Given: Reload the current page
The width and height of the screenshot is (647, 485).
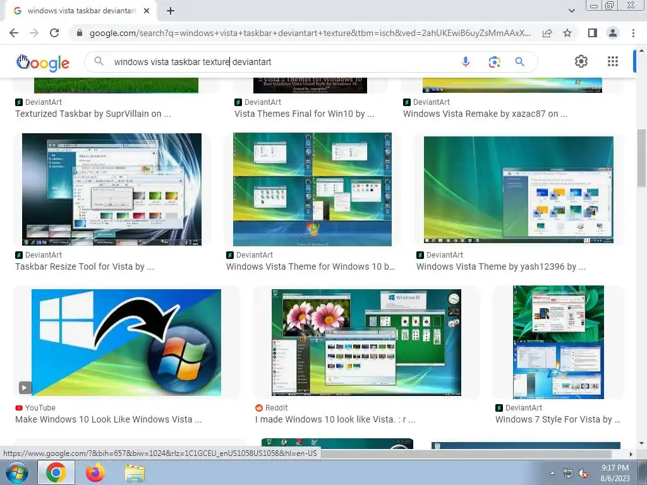Looking at the screenshot, I should [x=54, y=33].
